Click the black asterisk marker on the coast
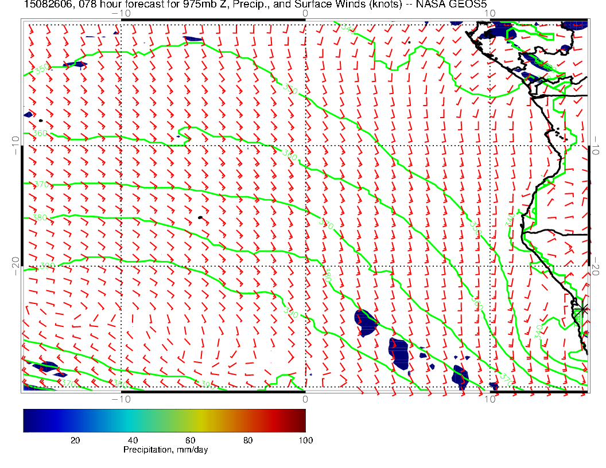Image resolution: width=606 pixels, height=468 pixels. [583, 309]
